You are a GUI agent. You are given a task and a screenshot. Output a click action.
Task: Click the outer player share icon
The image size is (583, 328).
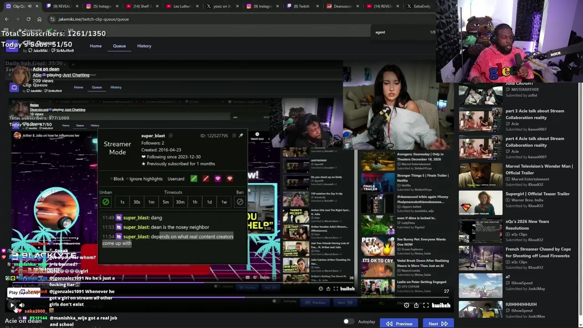(416, 306)
